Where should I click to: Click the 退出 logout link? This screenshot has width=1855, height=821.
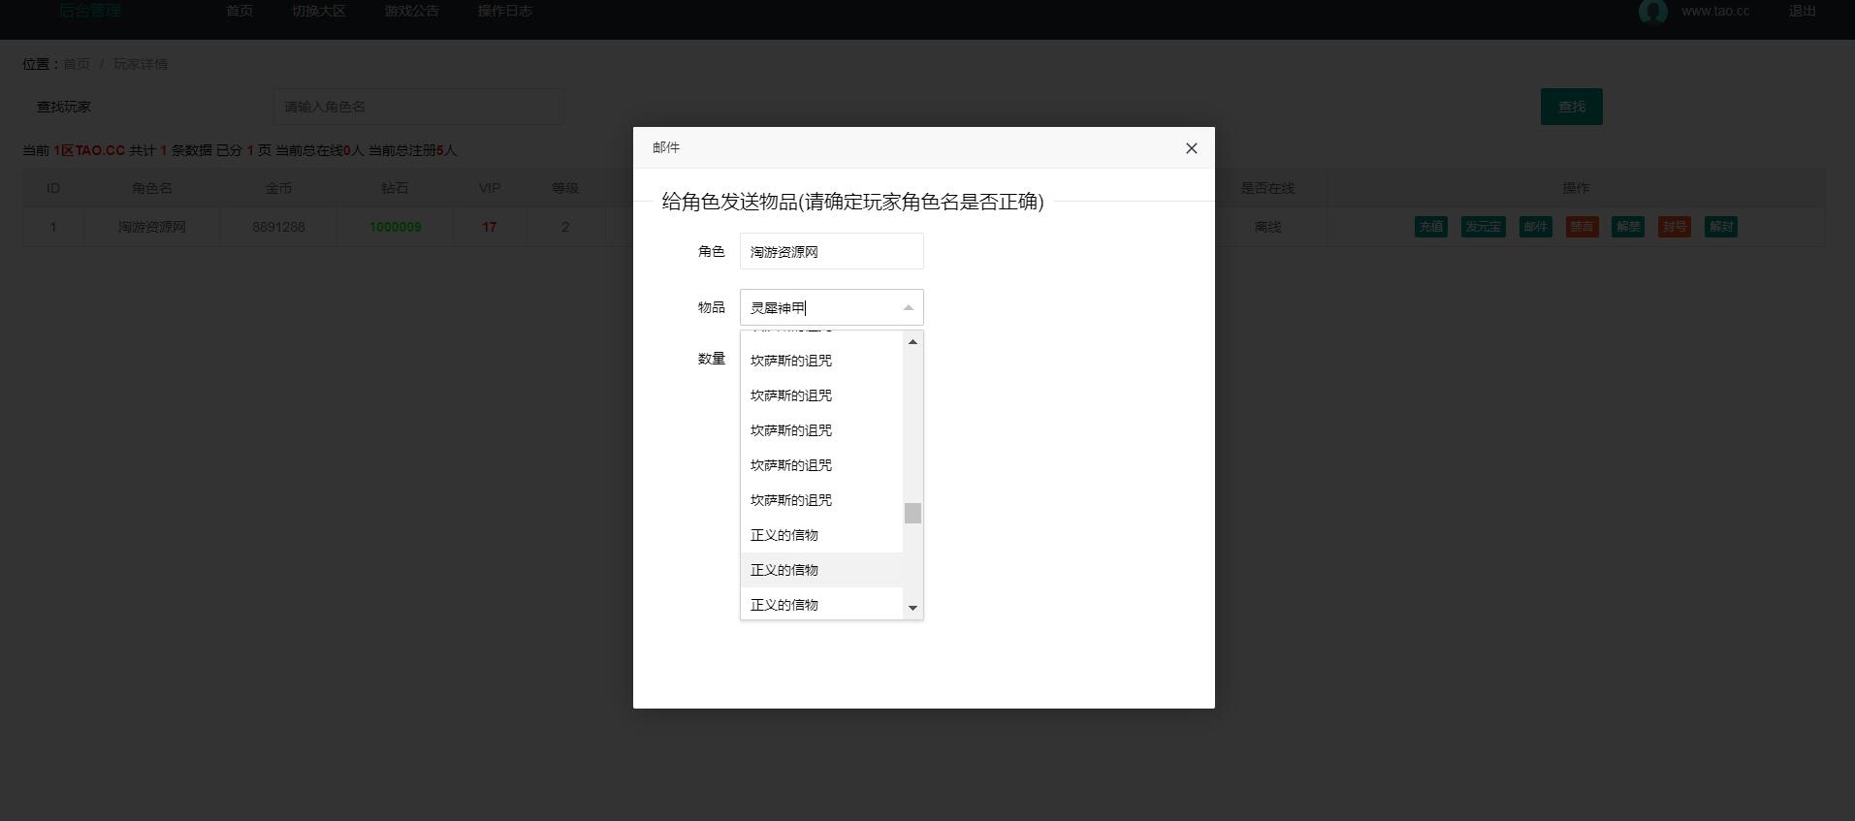pyautogui.click(x=1802, y=12)
